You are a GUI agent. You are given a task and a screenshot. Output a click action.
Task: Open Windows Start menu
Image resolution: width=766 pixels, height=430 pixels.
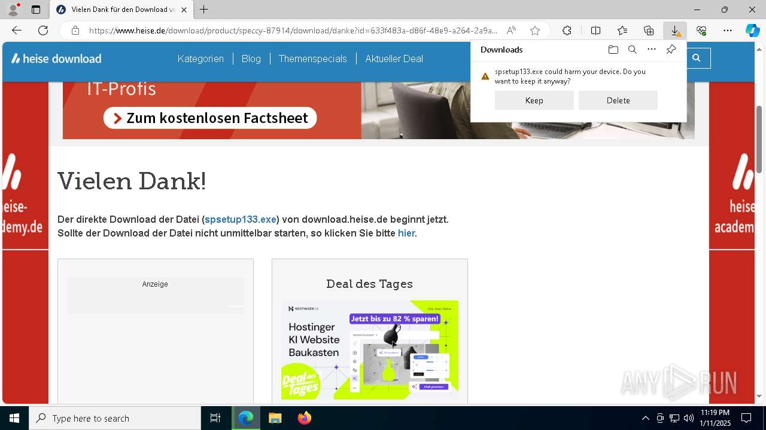point(14,418)
